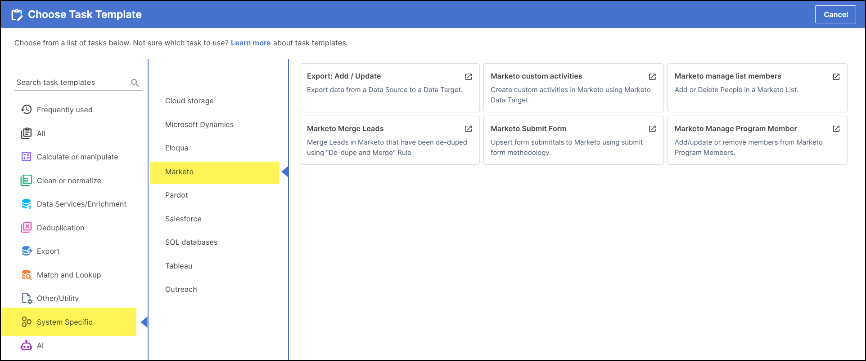Open the Learn more link

(x=251, y=43)
